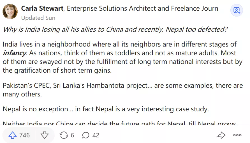The width and height of the screenshot is (250, 143).
Task: Click the cut-off "Neither India nor China" line
Action: 119,123
